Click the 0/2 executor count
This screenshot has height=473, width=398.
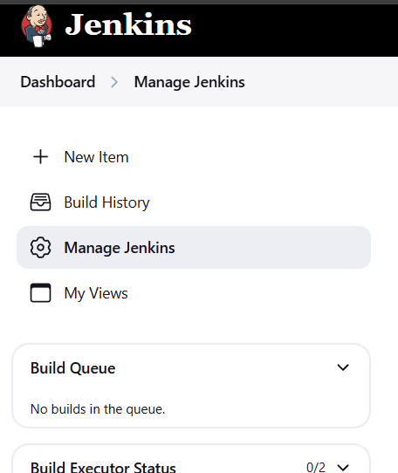click(316, 468)
